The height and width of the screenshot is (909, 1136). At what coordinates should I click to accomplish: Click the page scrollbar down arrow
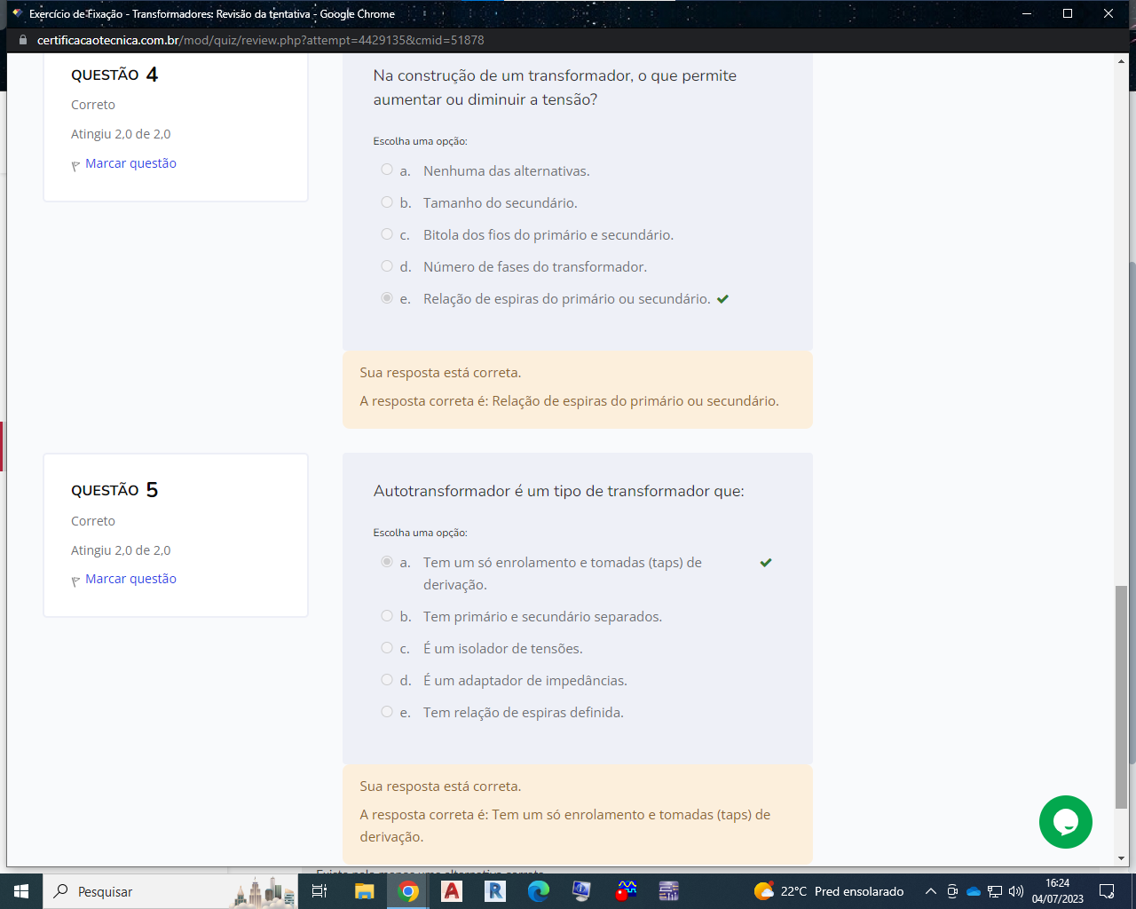coord(1121,858)
